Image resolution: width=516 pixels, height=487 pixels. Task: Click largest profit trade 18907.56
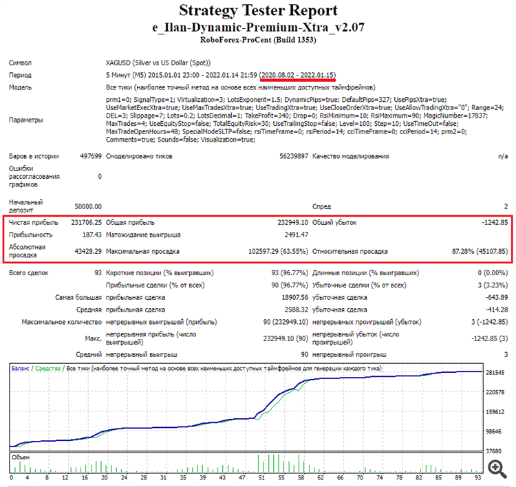295,297
